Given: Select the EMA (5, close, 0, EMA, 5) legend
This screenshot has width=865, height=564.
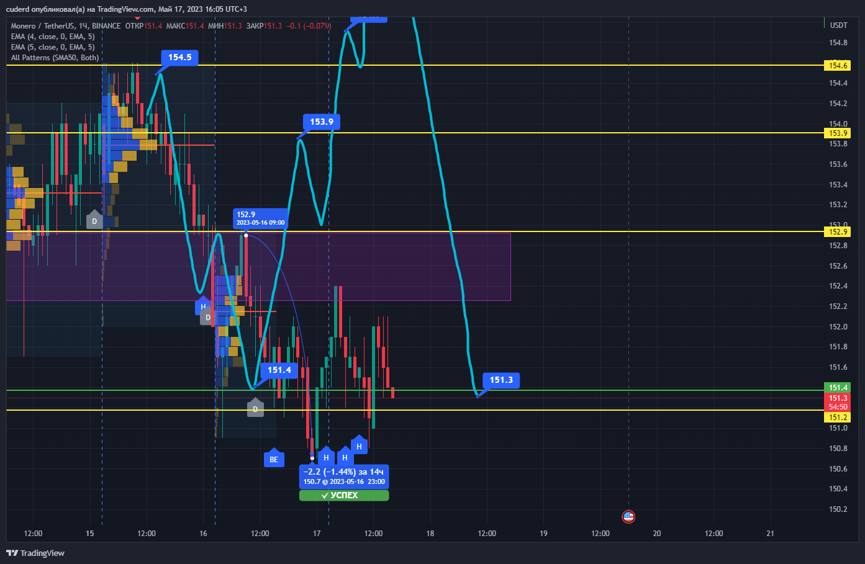Looking at the screenshot, I should pyautogui.click(x=53, y=47).
